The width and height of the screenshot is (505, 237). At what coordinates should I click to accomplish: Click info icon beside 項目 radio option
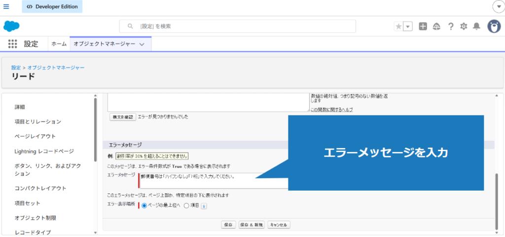point(204,206)
